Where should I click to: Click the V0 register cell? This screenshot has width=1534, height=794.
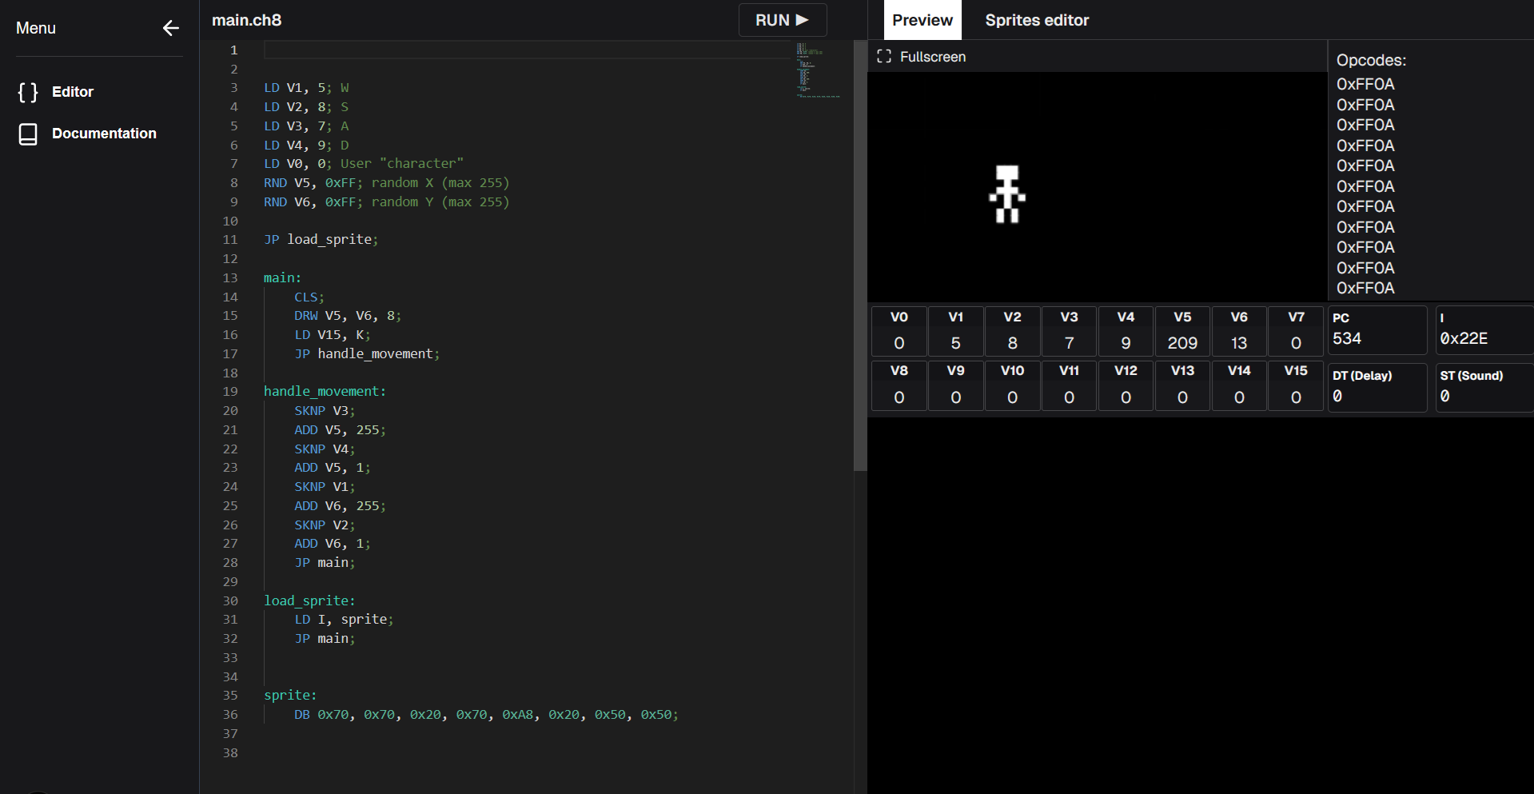pos(898,330)
